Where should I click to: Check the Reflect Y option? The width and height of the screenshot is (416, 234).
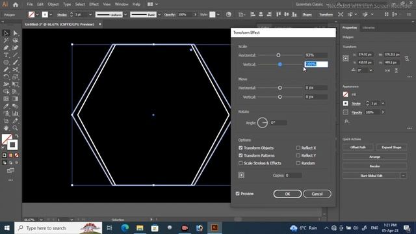point(298,155)
